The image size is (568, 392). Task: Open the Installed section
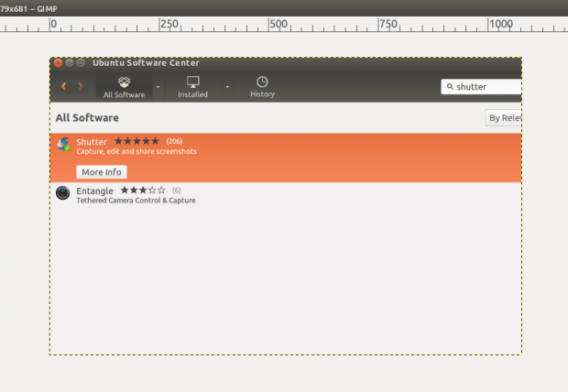[192, 87]
